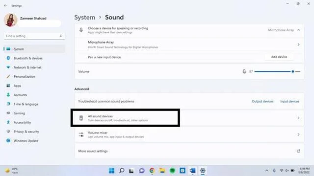Open Word from taskbar
The height and width of the screenshot is (176, 314).
pyautogui.click(x=192, y=171)
